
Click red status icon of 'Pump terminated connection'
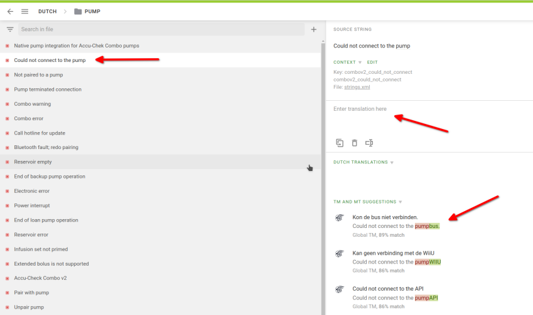7,90
